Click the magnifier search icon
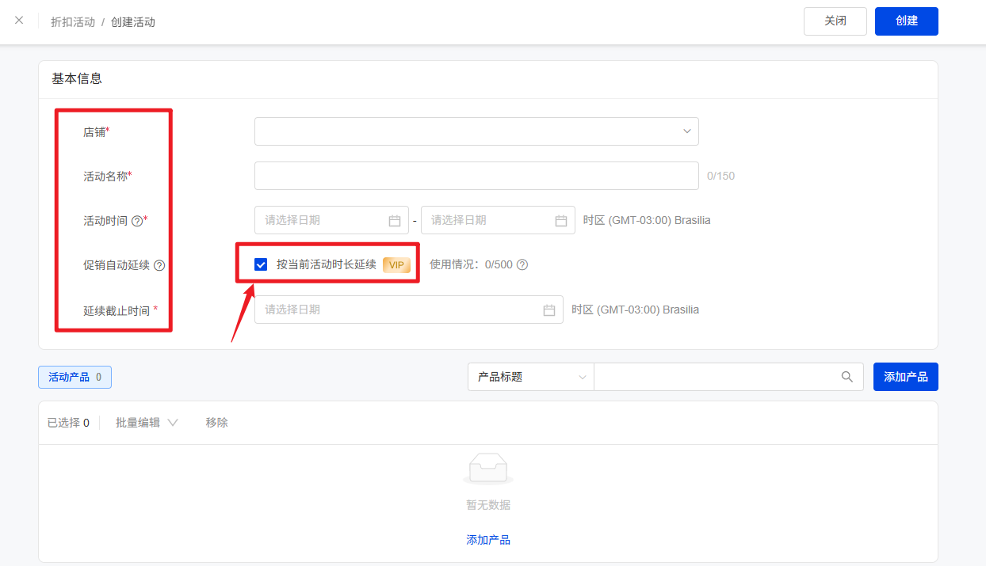Screen dimensions: 986x566 coord(847,377)
